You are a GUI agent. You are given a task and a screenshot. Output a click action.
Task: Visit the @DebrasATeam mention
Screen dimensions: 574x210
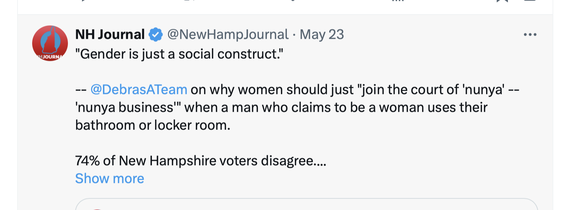pyautogui.click(x=139, y=90)
